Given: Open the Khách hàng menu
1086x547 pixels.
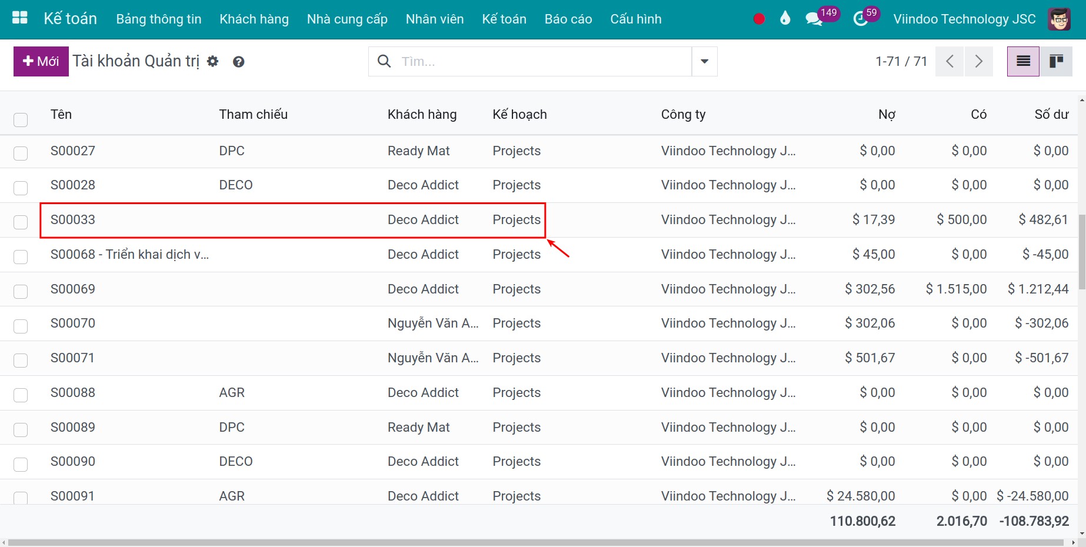Looking at the screenshot, I should pyautogui.click(x=254, y=19).
